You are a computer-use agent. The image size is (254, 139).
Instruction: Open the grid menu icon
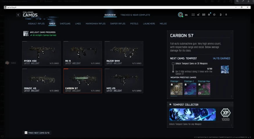(193, 15)
